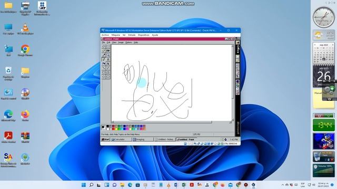Select the Airbrush tool in Paint
337x189 pixels.
[104, 64]
